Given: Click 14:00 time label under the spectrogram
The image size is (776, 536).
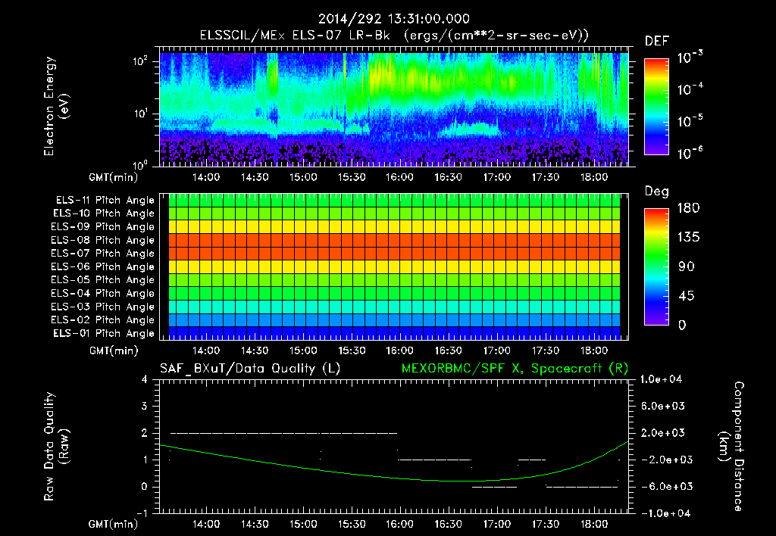Looking at the screenshot, I should [206, 177].
